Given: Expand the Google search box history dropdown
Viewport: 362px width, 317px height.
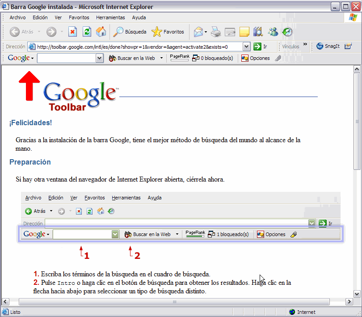Looking at the screenshot, I should [x=100, y=58].
